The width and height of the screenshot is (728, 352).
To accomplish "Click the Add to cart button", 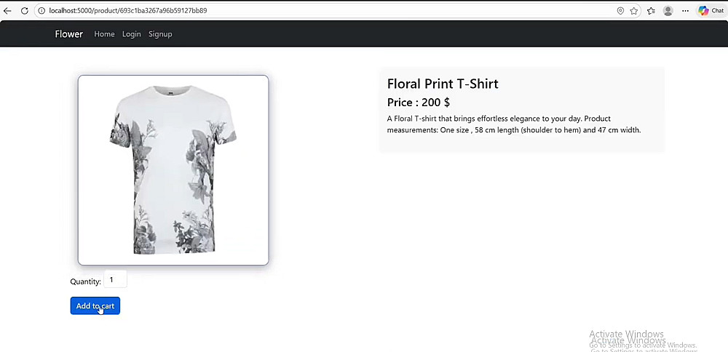I will pos(95,305).
